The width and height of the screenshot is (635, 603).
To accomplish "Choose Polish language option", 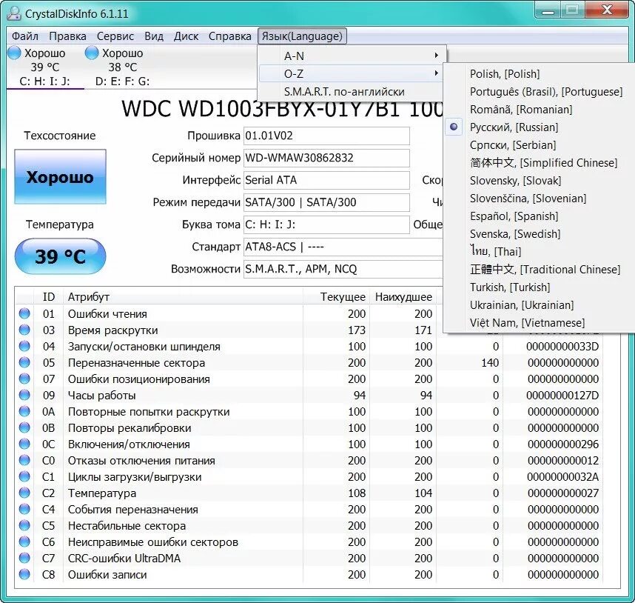I will coord(539,74).
